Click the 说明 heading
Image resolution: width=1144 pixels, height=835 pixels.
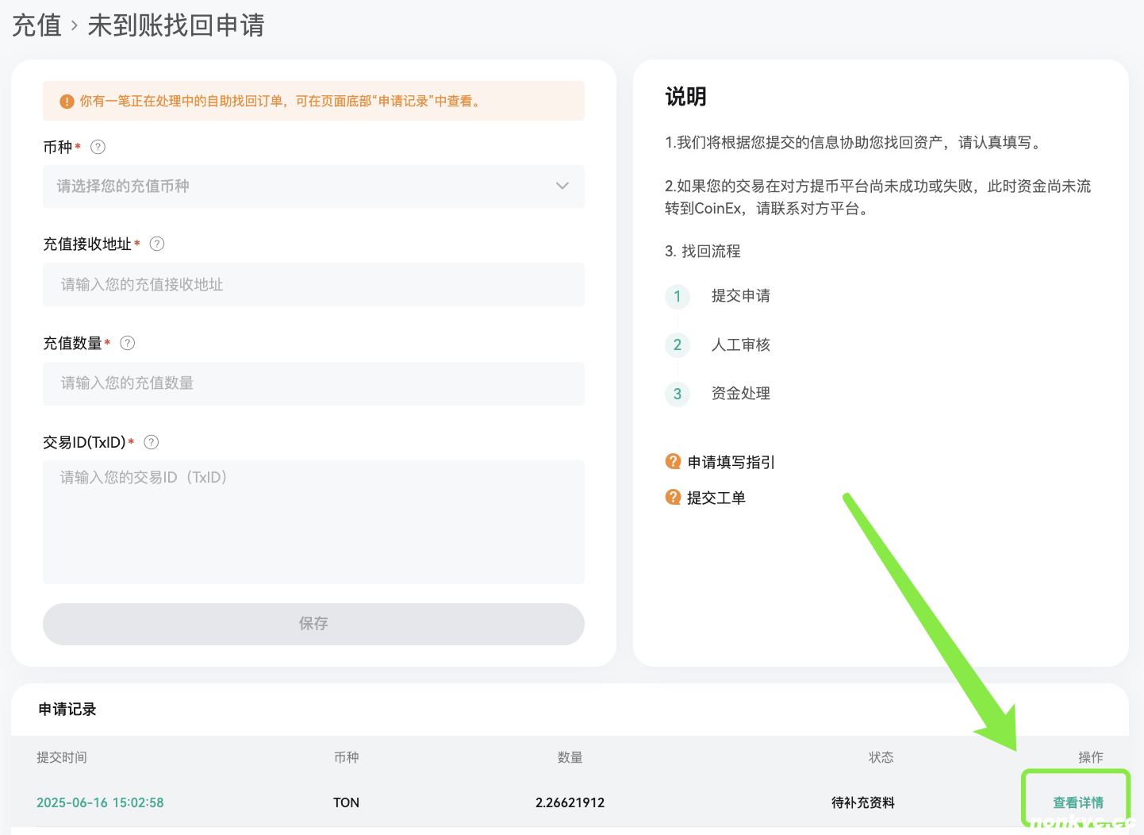685,97
